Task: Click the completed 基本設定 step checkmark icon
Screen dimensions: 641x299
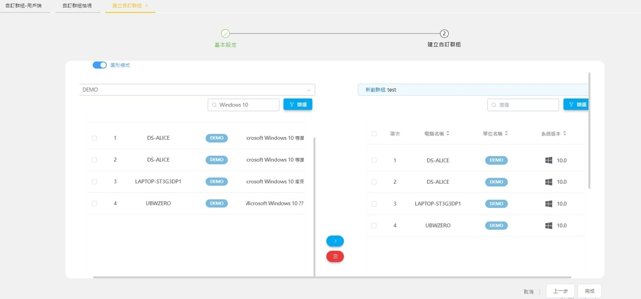Action: [x=225, y=34]
